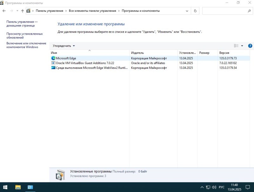Open the 'Упорядочить' menu
The width and height of the screenshot is (254, 192).
pos(64,46)
